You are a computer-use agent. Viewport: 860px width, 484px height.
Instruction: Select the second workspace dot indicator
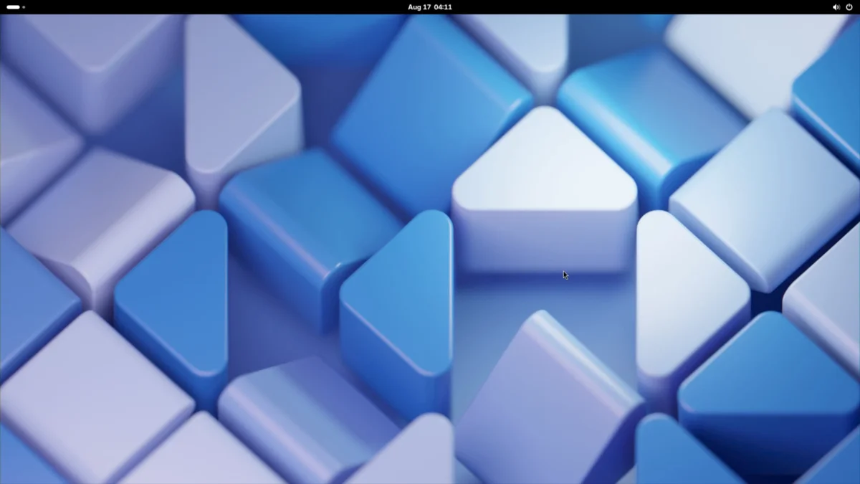(24, 7)
